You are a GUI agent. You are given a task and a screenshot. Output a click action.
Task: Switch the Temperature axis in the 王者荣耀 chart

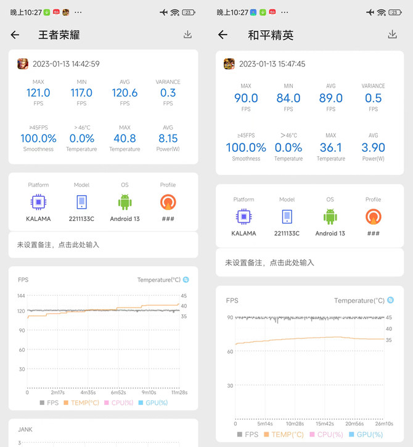click(x=186, y=280)
